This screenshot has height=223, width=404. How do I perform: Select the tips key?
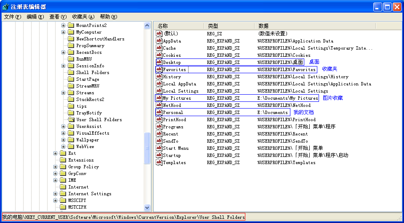(81, 106)
